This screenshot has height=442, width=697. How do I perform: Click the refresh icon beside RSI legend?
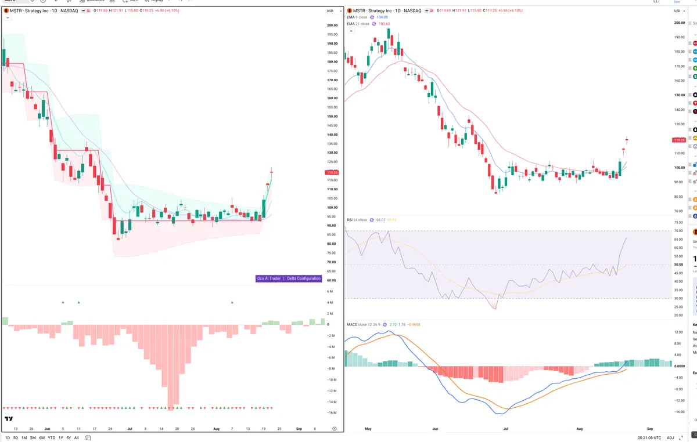pyautogui.click(x=372, y=220)
